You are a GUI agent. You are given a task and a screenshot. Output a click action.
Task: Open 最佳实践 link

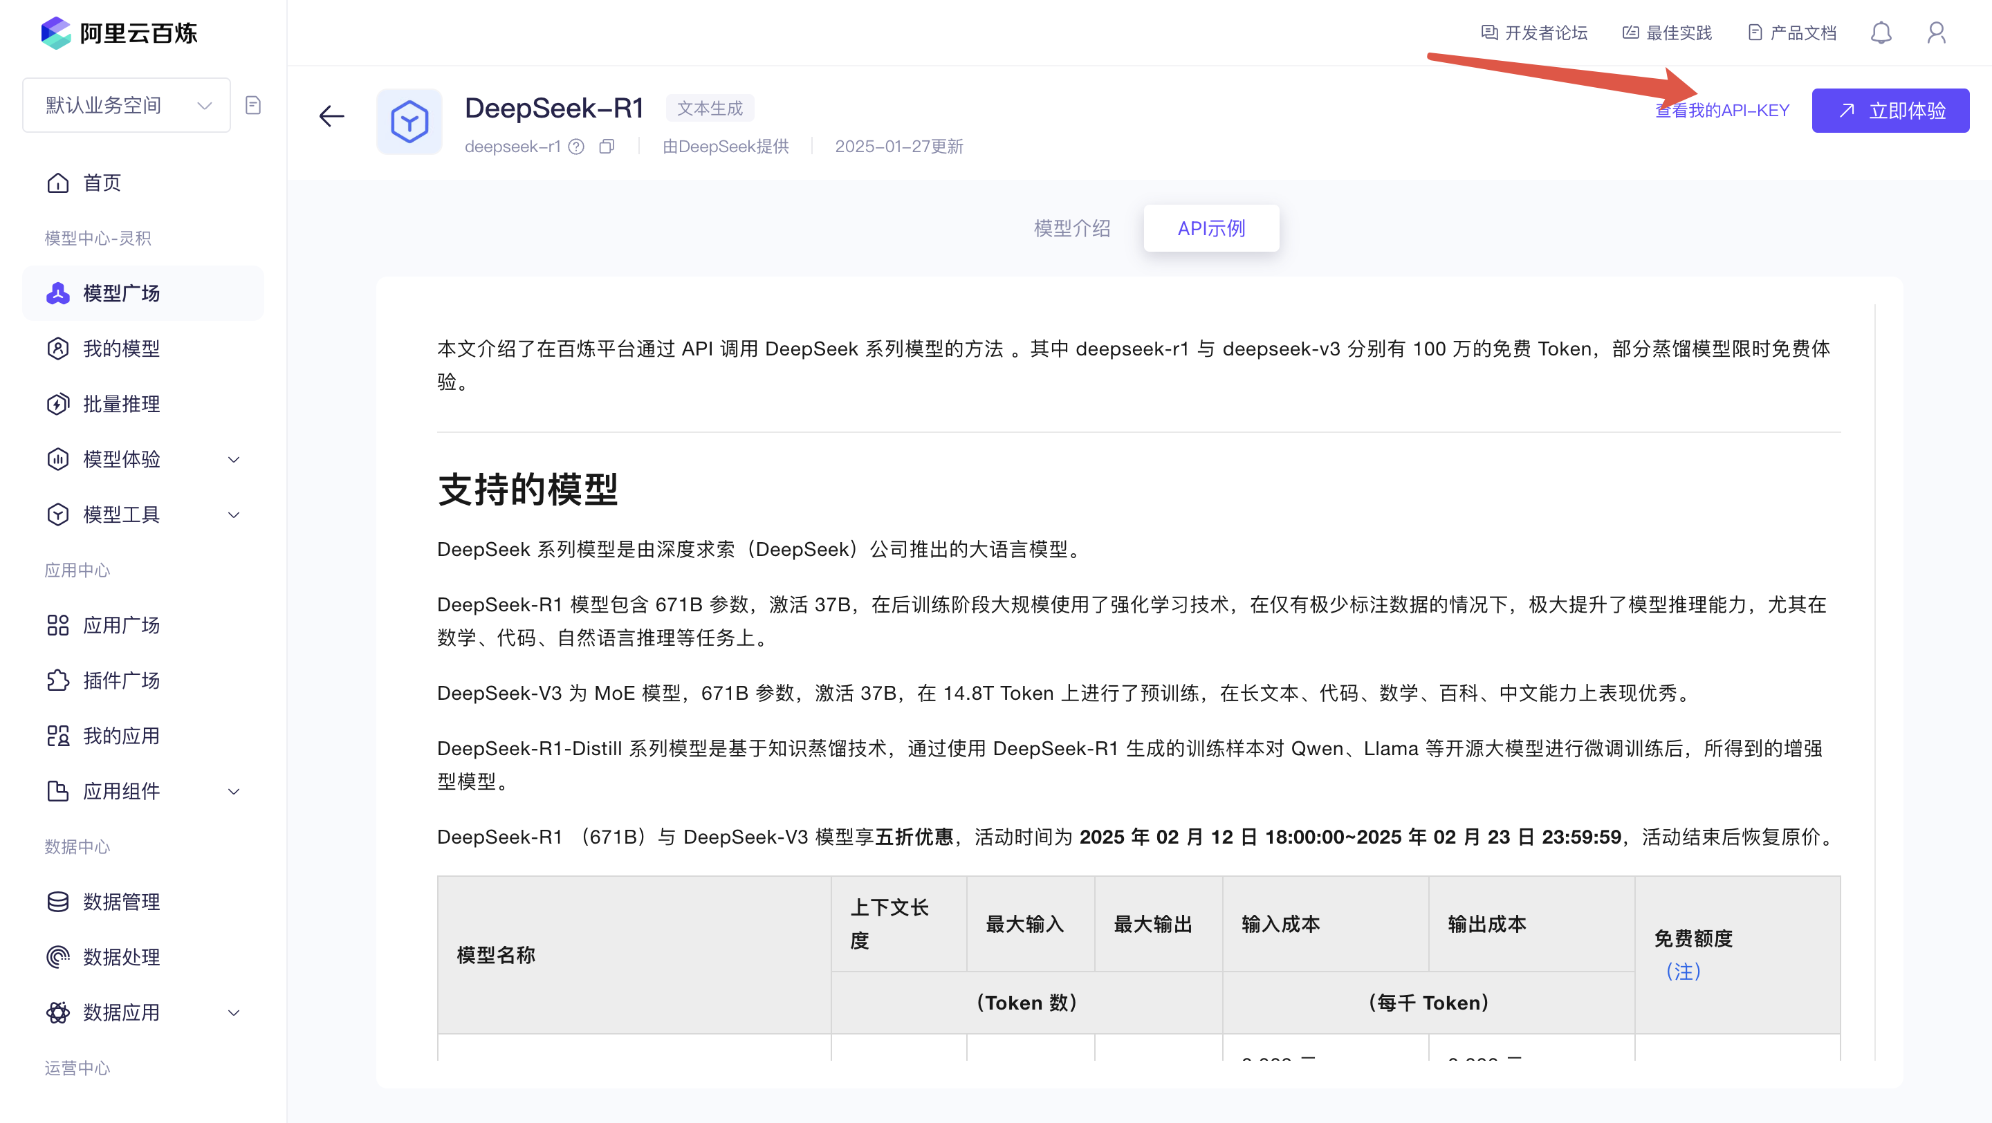tap(1667, 33)
